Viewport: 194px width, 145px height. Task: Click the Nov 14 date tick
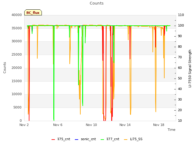[125, 125]
